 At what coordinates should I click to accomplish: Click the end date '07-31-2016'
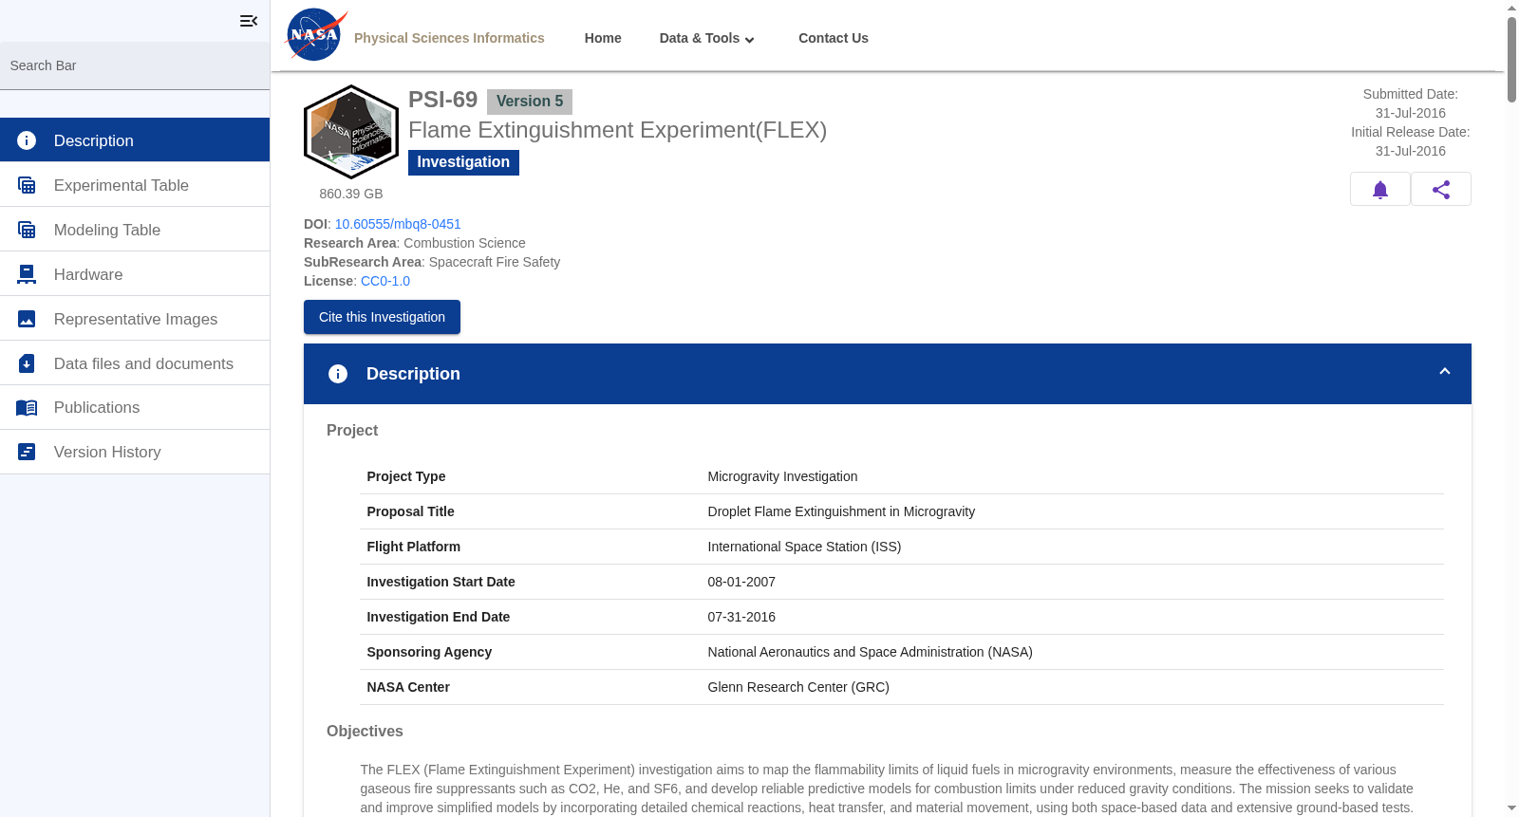(x=741, y=617)
